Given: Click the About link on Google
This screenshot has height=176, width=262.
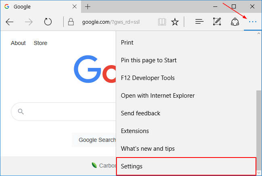Looking at the screenshot, I should point(18,43).
